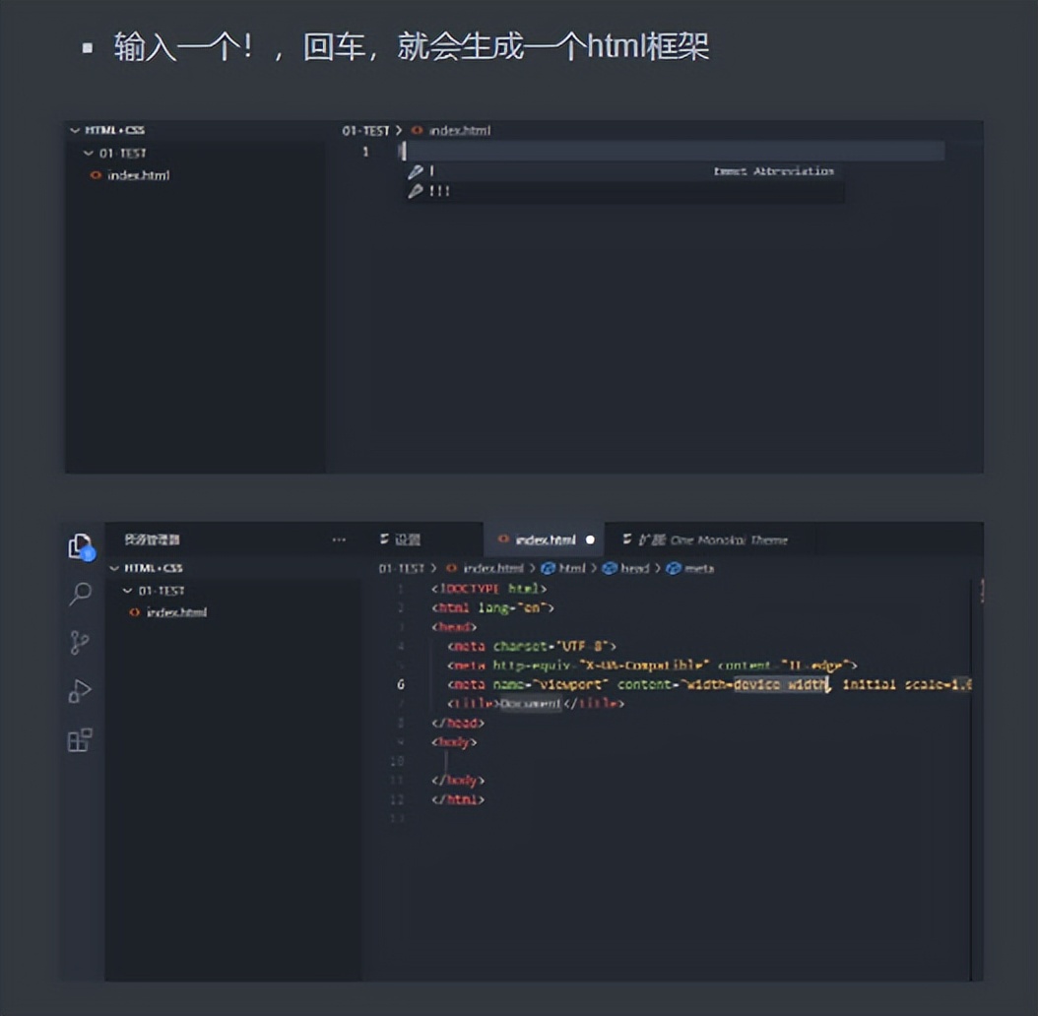
Task: Open the Explorer more actions ... button
Action: pyautogui.click(x=340, y=540)
